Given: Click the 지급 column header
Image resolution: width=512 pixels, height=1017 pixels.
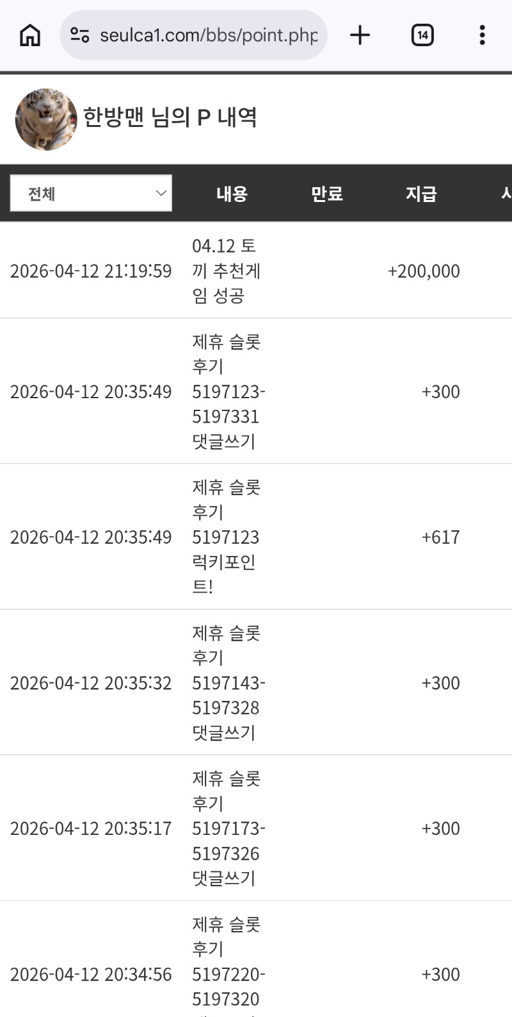Looking at the screenshot, I should [x=420, y=194].
